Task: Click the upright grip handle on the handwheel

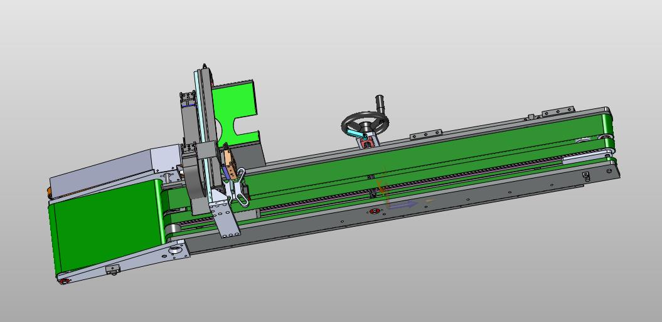Action: pyautogui.click(x=380, y=105)
